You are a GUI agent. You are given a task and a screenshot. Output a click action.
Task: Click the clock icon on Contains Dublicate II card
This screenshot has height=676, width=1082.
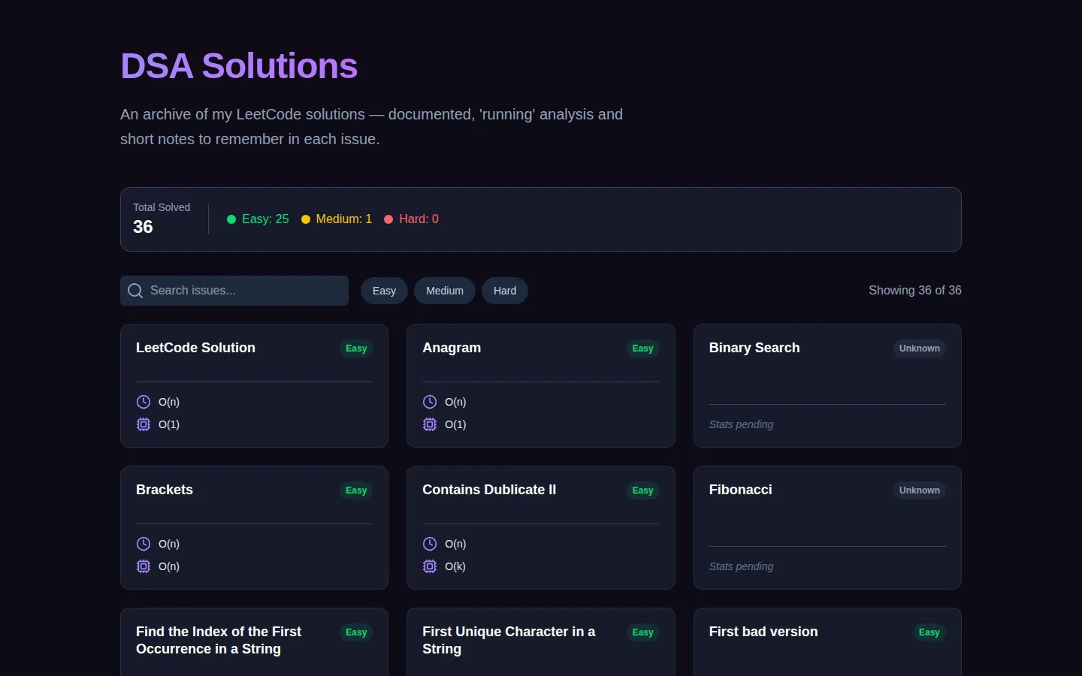(430, 544)
